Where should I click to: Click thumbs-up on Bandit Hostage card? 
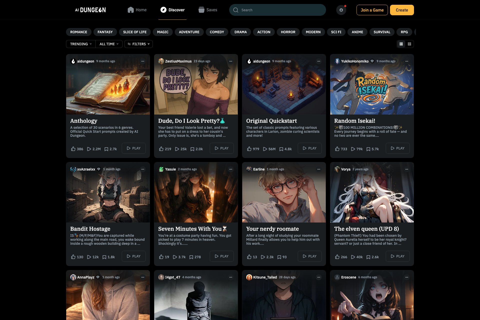coord(73,257)
